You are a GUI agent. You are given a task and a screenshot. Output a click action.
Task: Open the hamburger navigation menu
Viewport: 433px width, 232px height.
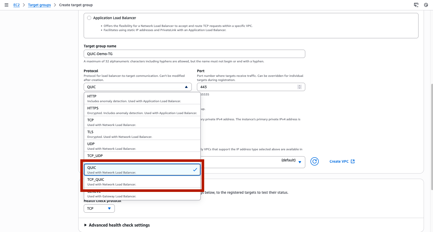point(6,5)
